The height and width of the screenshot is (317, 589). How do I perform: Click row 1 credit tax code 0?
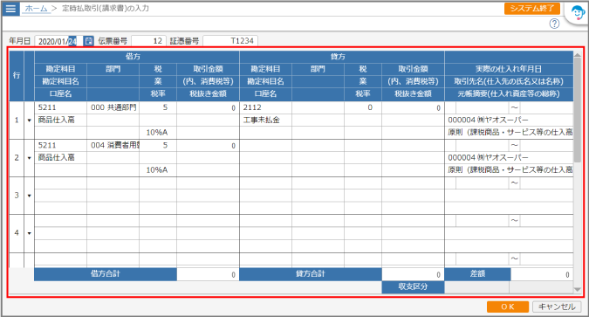(363, 107)
